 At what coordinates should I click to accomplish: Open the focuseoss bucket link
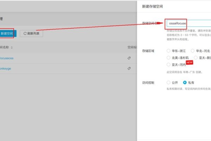pos(7,58)
